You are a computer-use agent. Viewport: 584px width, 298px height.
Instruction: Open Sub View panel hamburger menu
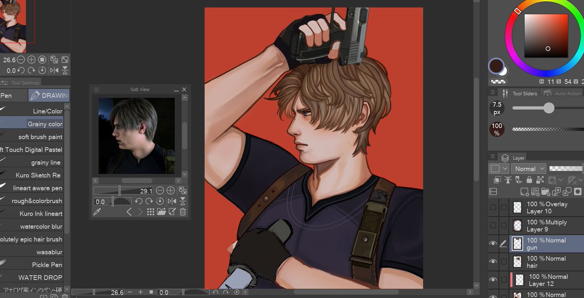point(96,89)
